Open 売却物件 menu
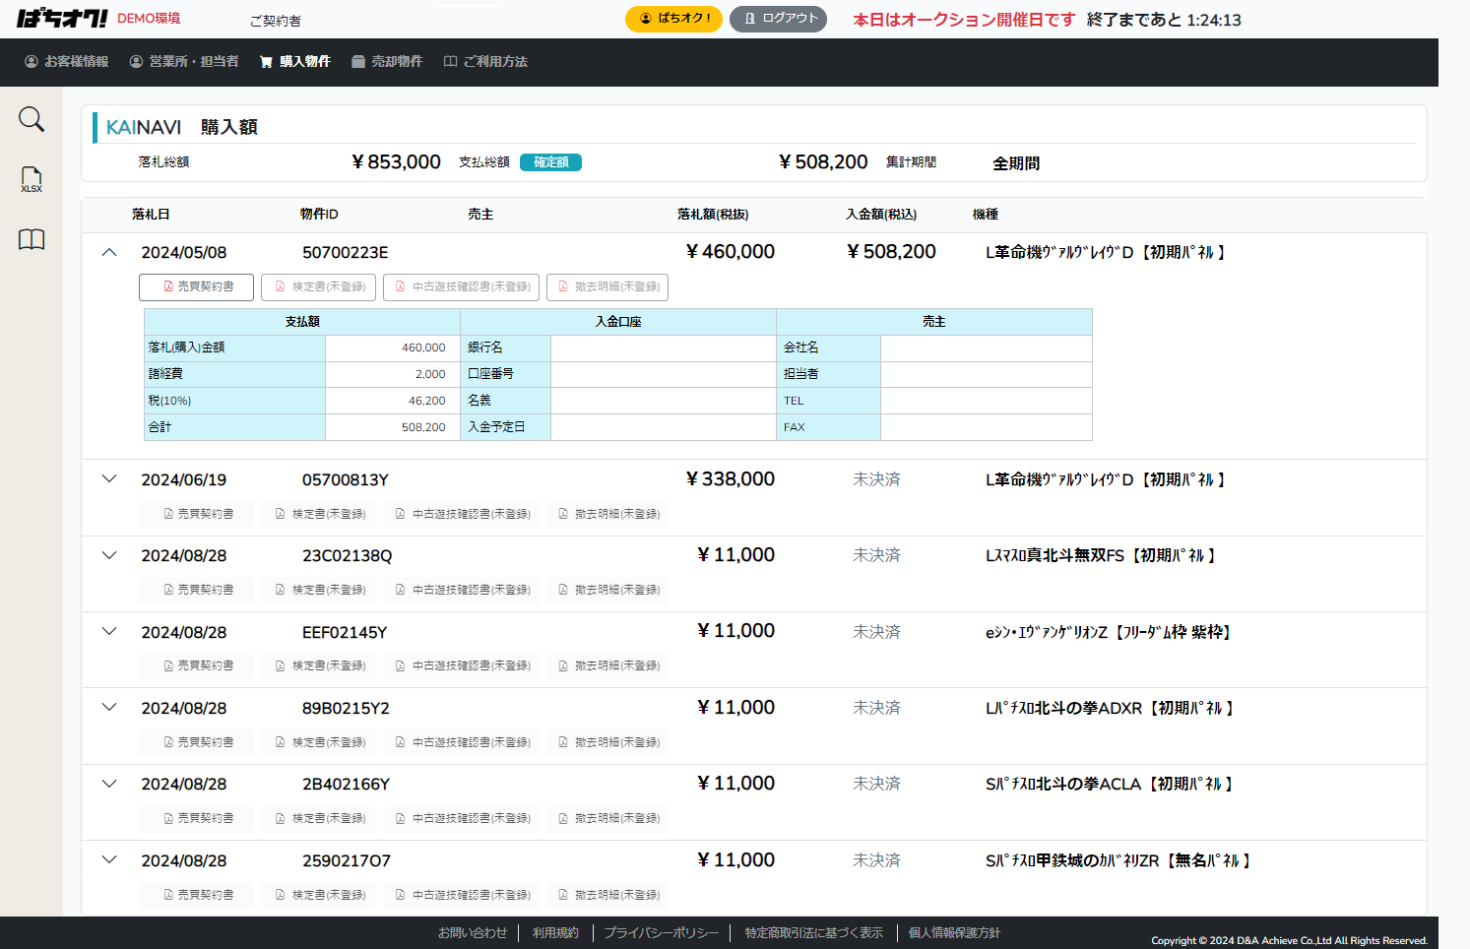Screen dimensions: 1470x949 (387, 61)
